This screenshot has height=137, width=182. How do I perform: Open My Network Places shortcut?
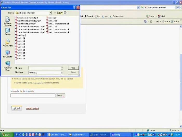[x=8, y=66]
